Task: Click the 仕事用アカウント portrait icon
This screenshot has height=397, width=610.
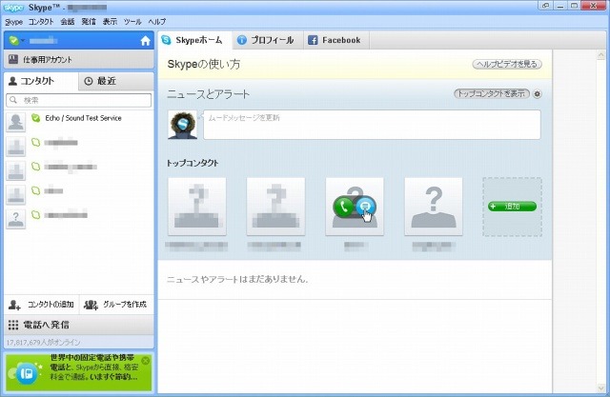Action: [x=13, y=59]
